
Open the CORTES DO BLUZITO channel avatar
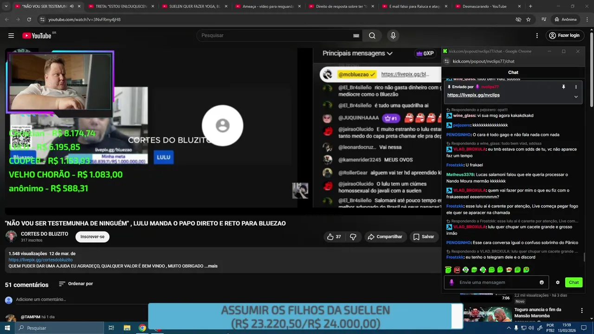click(x=11, y=237)
